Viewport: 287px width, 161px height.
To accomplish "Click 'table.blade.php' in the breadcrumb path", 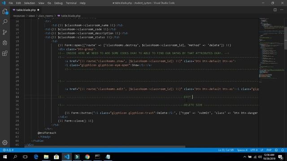I will pos(71,16).
